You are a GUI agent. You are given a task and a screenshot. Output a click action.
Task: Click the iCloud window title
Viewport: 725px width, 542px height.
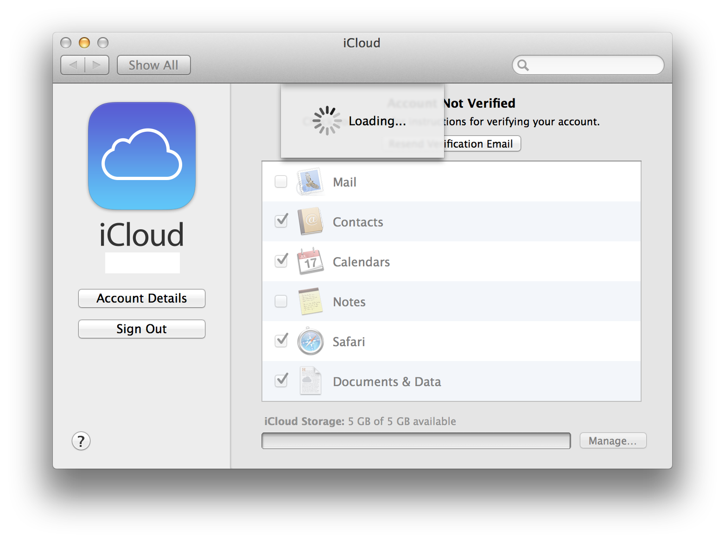point(362,43)
